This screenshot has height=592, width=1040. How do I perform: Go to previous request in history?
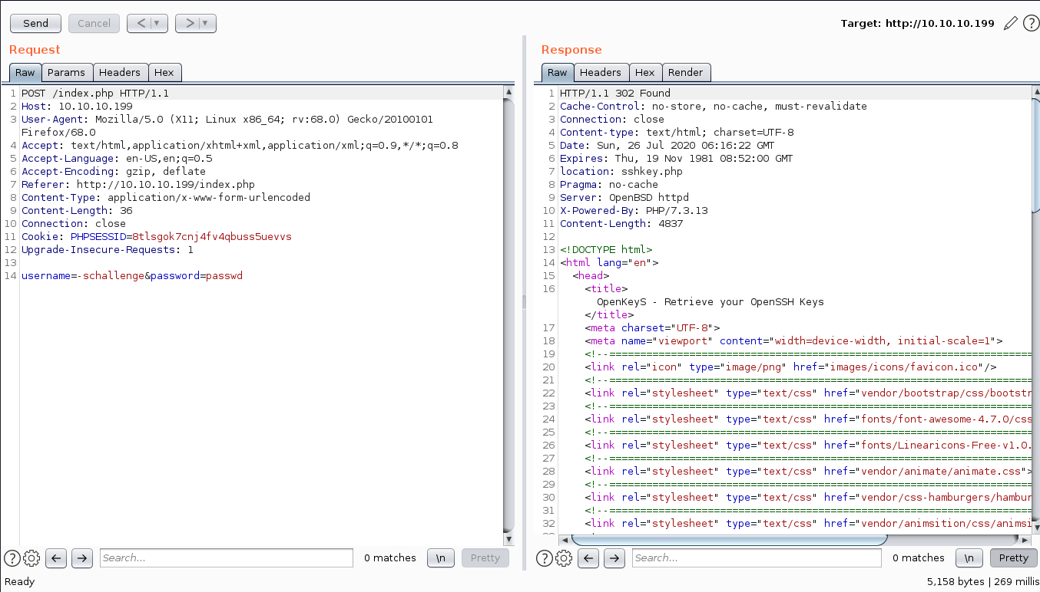coord(141,23)
